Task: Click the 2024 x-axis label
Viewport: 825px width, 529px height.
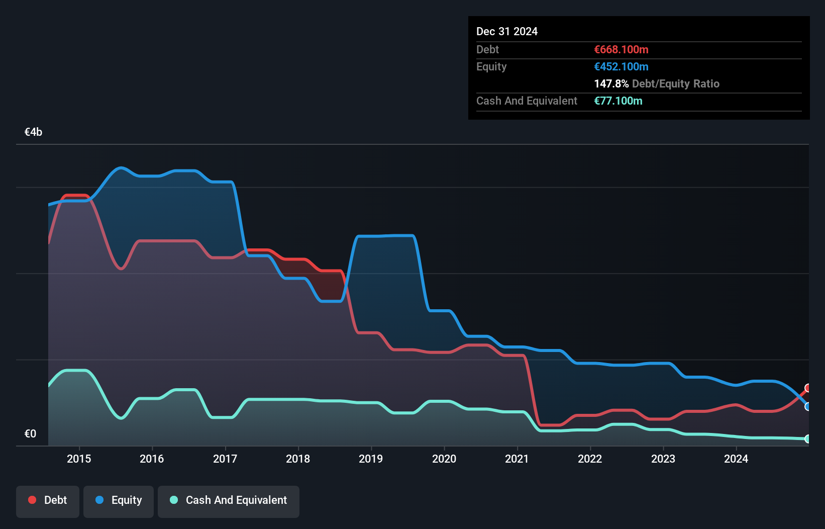Action: point(736,459)
